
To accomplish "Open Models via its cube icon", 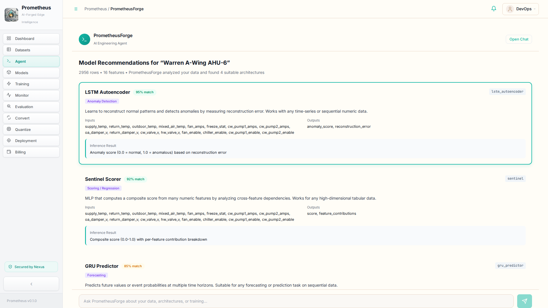I will click(x=9, y=72).
